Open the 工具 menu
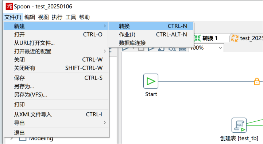This screenshot has width=263, height=144. click(71, 17)
